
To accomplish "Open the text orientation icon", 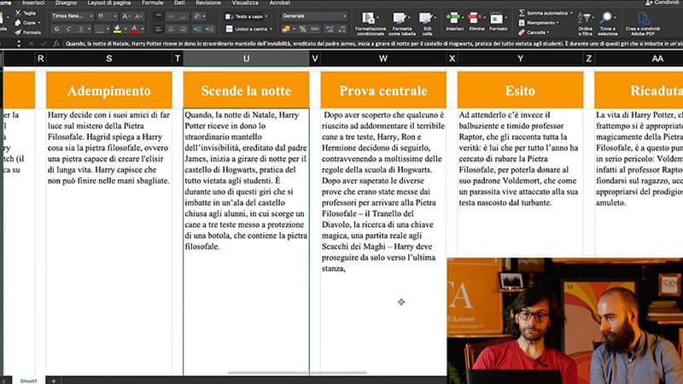I will 197,16.
